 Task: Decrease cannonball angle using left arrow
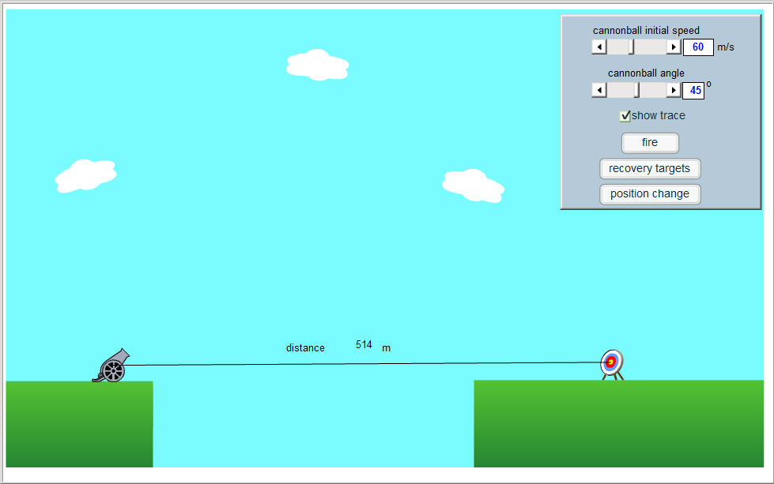pyautogui.click(x=598, y=89)
